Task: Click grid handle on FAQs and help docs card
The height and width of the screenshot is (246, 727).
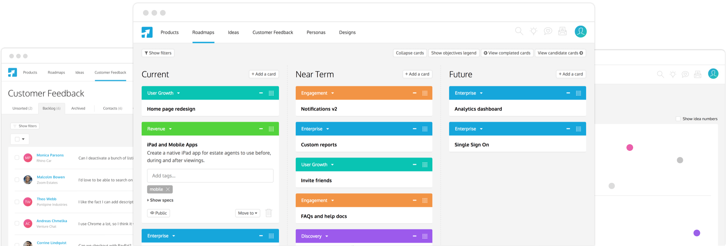Action: 425,200
